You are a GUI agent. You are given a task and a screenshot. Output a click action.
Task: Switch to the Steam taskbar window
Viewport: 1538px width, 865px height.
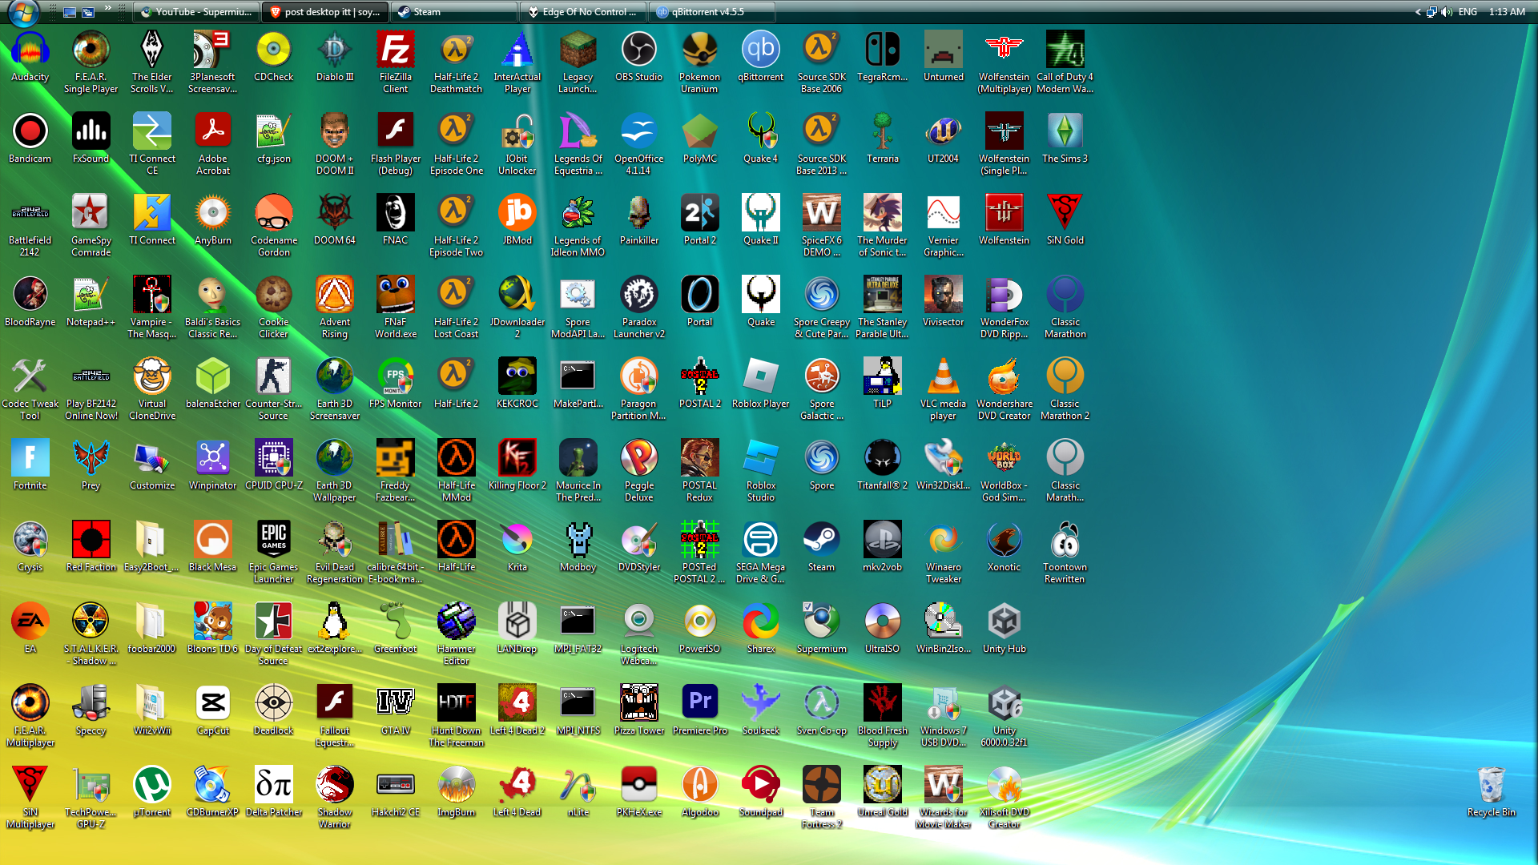coord(455,12)
